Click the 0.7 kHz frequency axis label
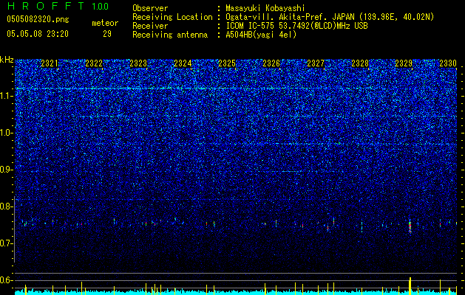This screenshot has width=465, height=295. tap(7, 243)
